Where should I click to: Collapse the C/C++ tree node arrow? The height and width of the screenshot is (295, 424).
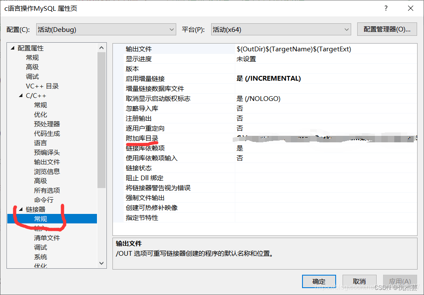[21, 96]
